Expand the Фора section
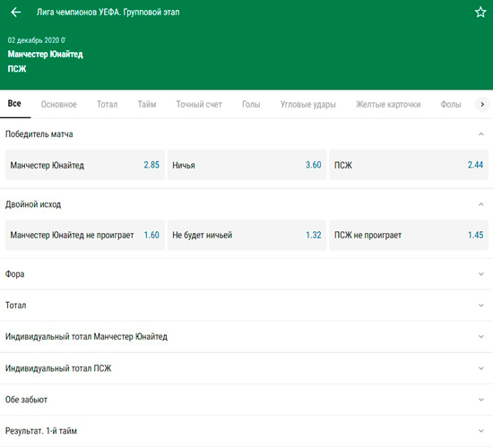493x448 pixels. 246,274
